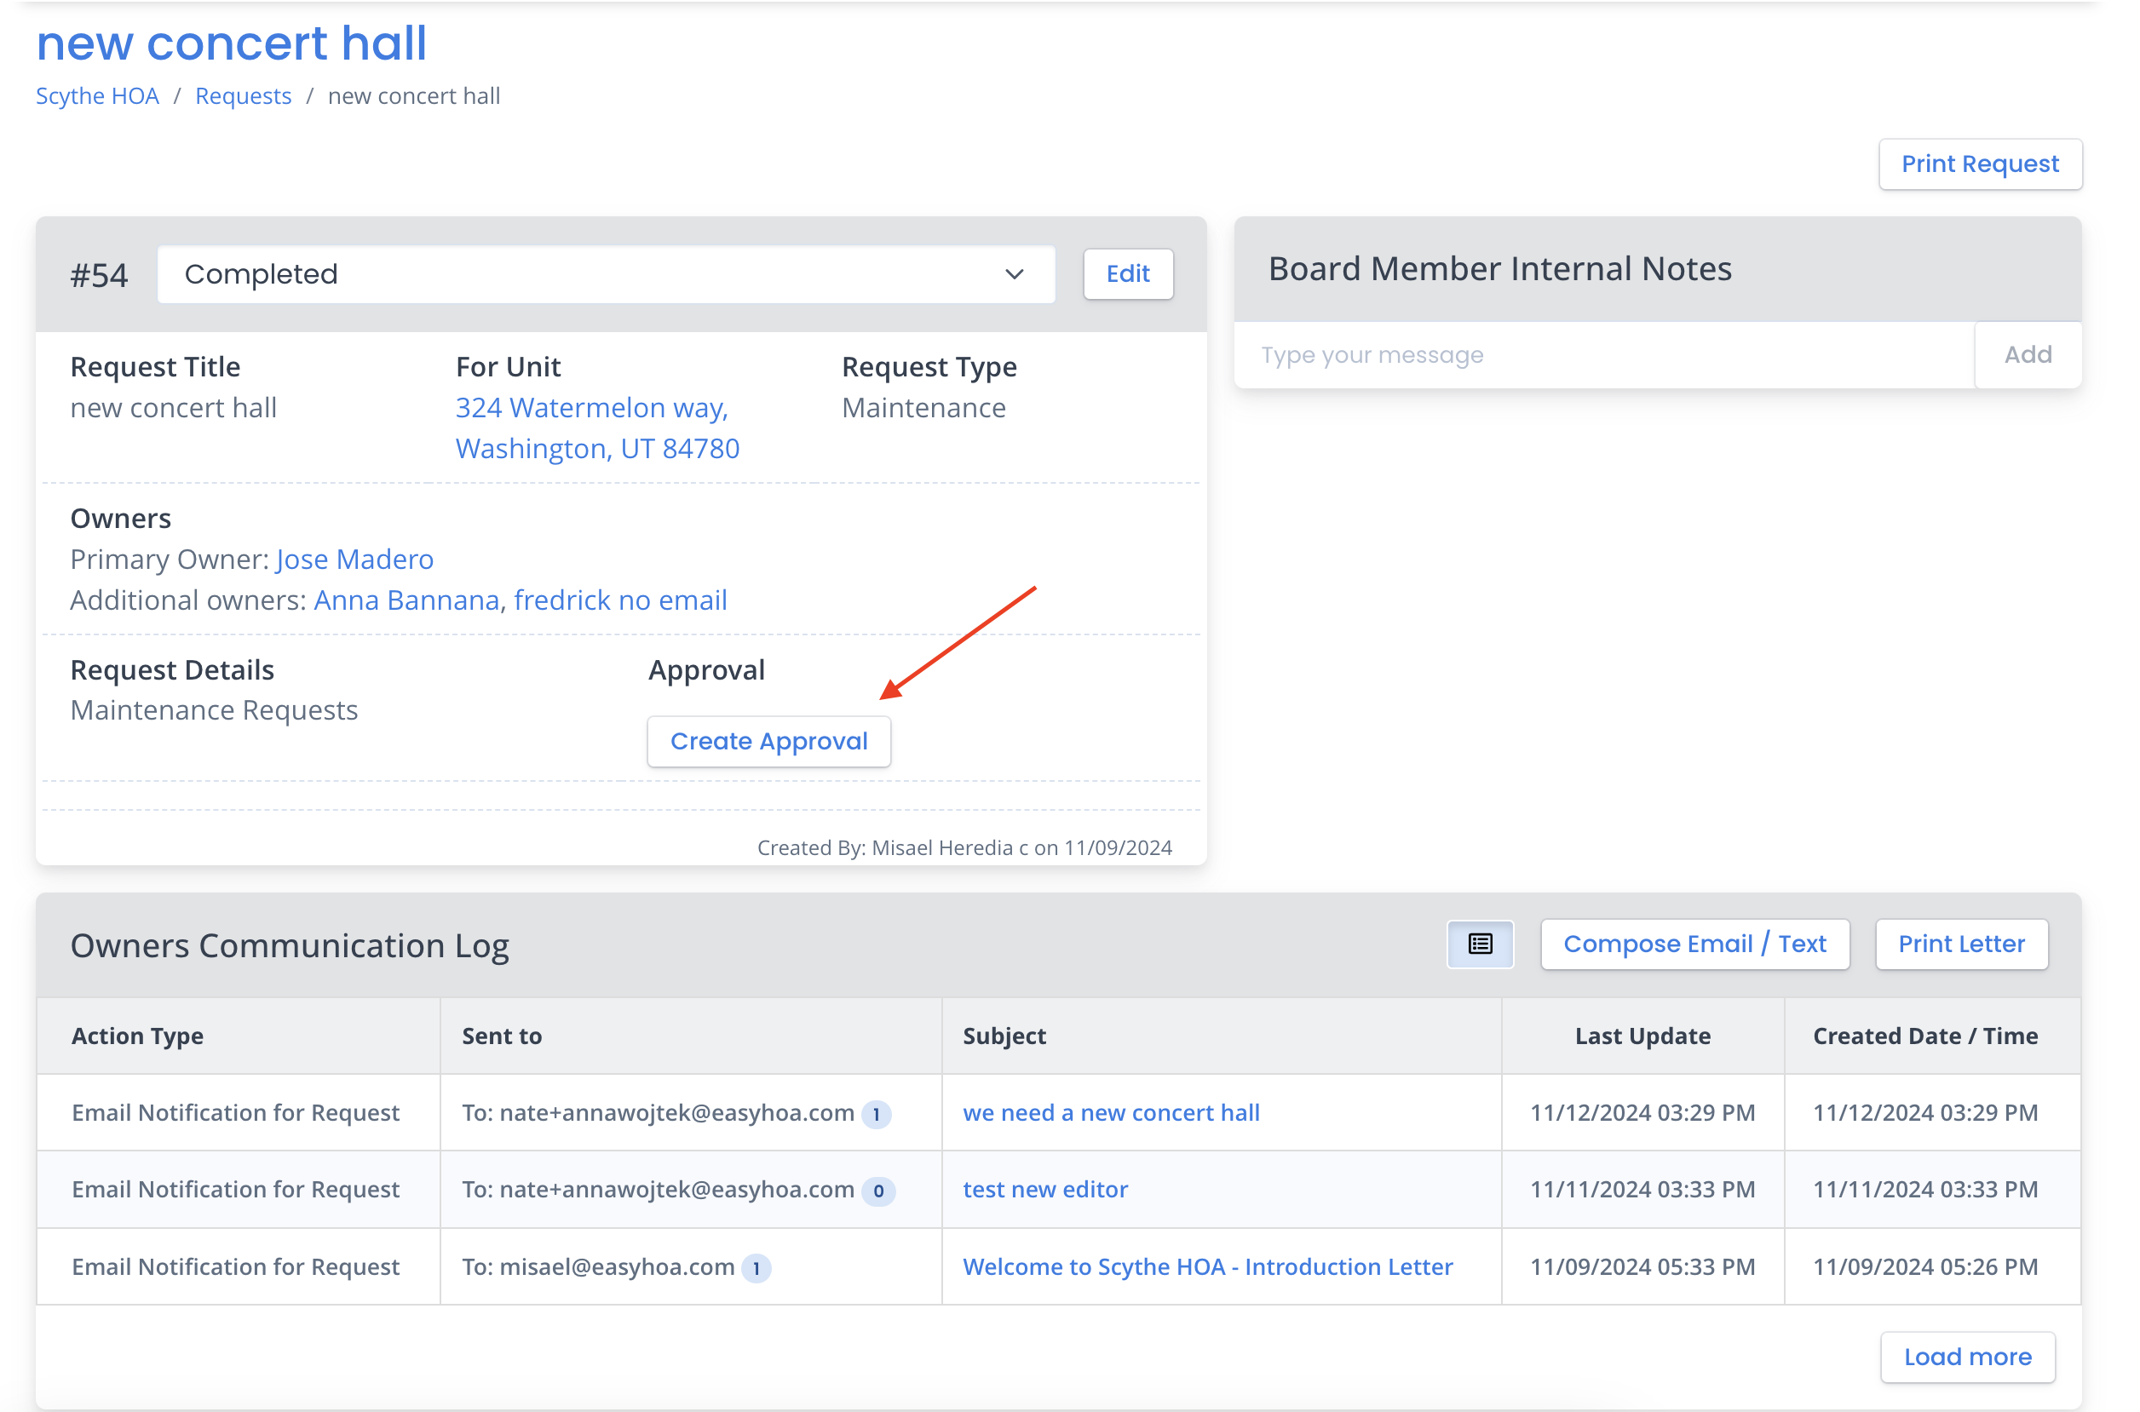Click the Print Request button

[x=1980, y=164]
